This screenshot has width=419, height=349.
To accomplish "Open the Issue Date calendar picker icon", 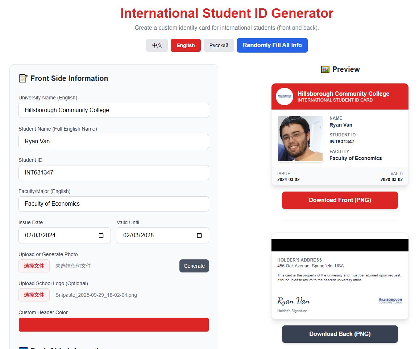I will tap(101, 235).
